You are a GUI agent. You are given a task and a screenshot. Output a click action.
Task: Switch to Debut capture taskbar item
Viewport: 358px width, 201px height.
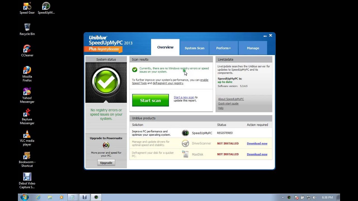coord(84,197)
